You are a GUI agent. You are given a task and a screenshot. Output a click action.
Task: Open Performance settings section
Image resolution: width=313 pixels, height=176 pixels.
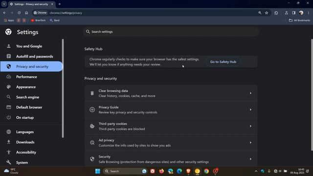point(26,77)
